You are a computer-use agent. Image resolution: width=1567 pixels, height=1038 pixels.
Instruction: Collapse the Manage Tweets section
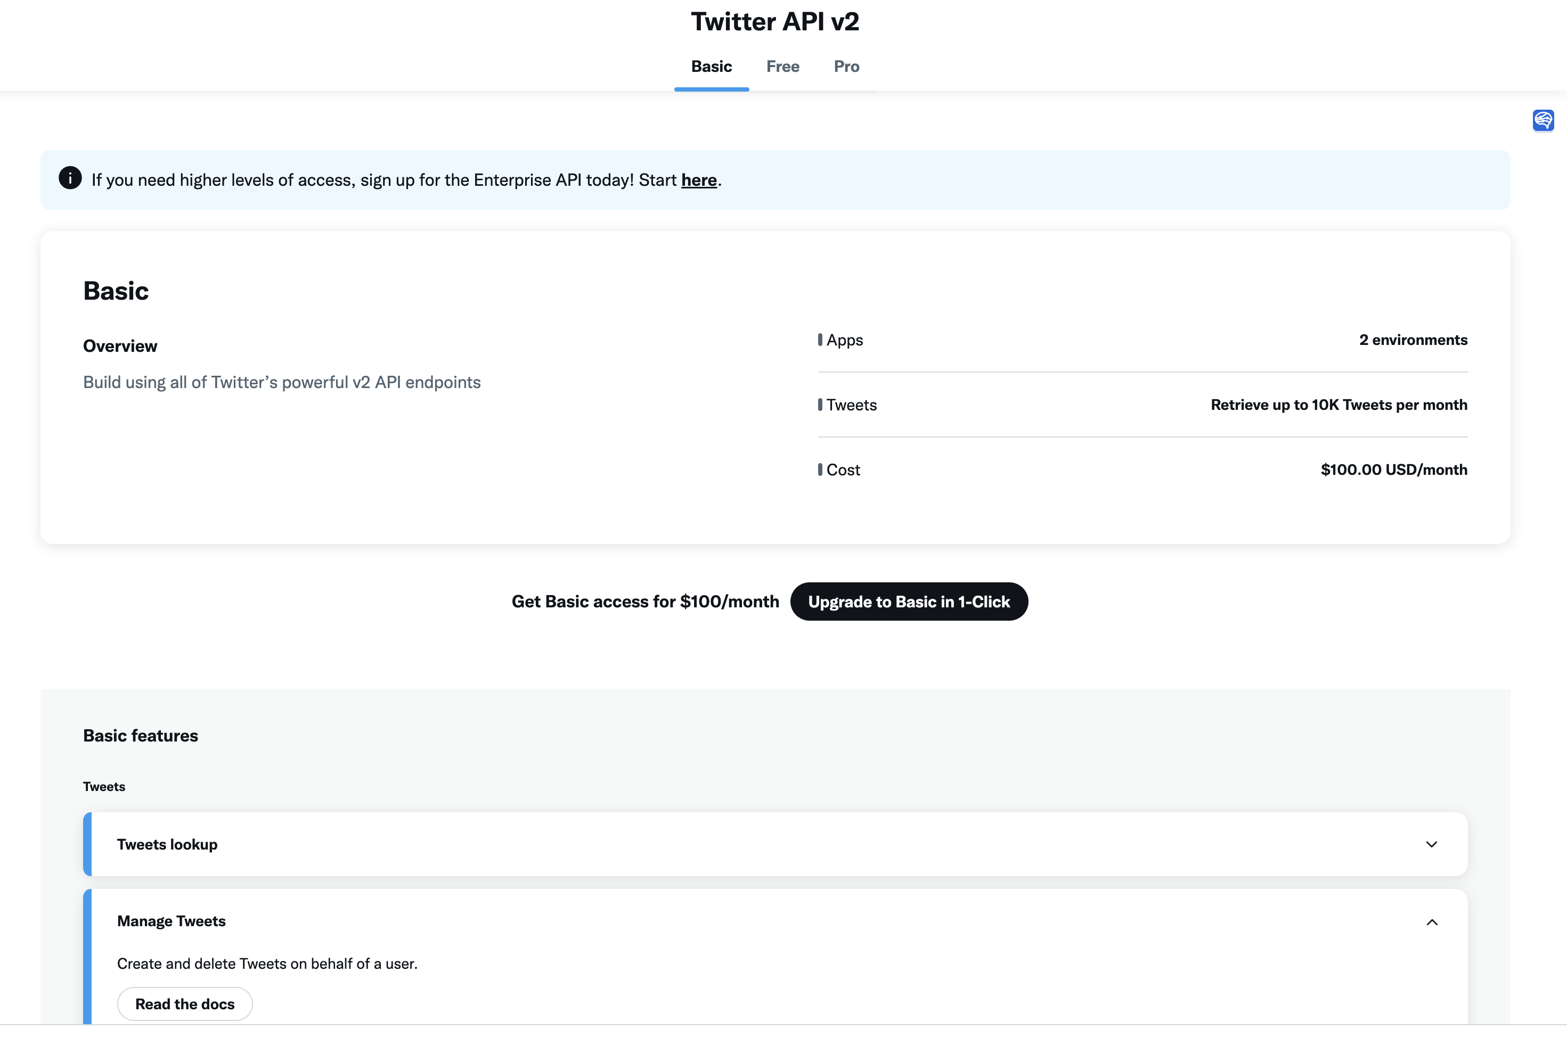1432,921
